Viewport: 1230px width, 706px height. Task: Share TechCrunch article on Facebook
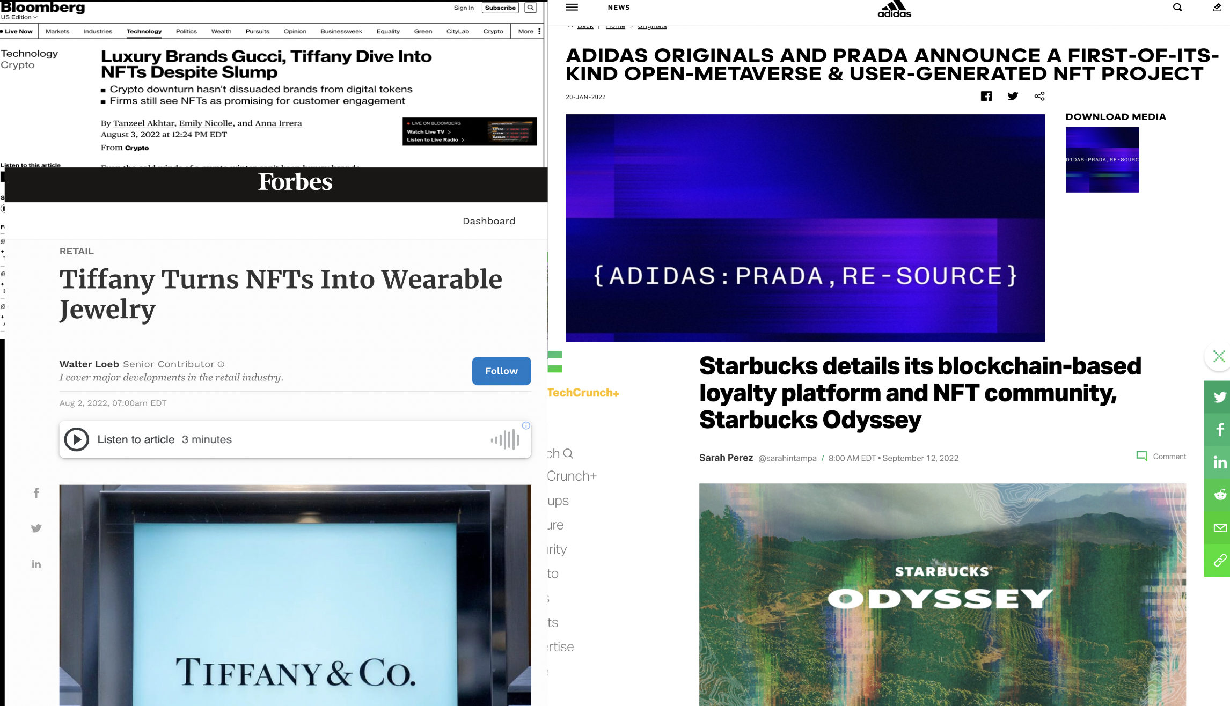pyautogui.click(x=1219, y=430)
